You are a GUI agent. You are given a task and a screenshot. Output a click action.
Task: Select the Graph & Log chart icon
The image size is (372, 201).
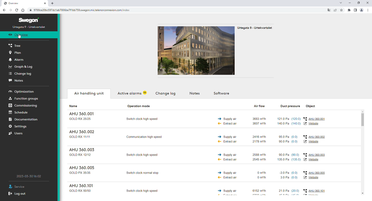click(x=10, y=67)
